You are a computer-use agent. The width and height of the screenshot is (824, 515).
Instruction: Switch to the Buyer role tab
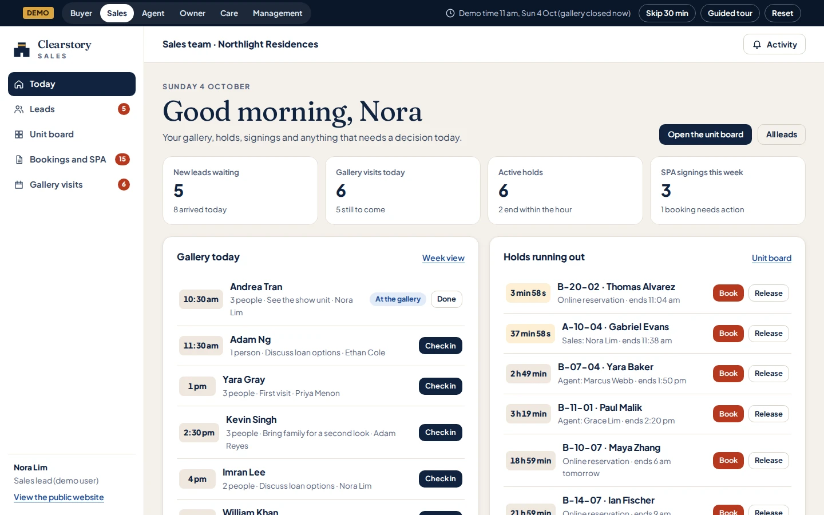pos(81,13)
